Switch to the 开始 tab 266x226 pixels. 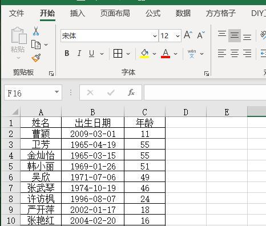point(47,13)
